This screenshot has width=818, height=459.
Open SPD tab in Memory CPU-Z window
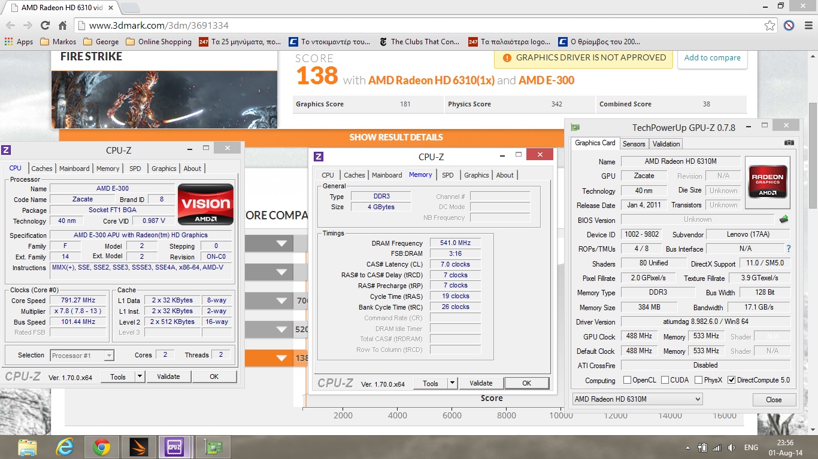pos(448,175)
